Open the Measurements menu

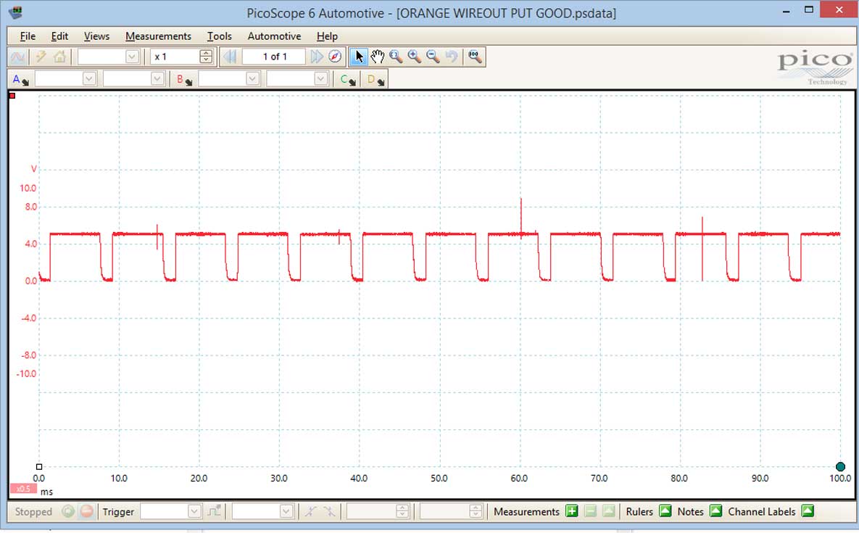[158, 36]
